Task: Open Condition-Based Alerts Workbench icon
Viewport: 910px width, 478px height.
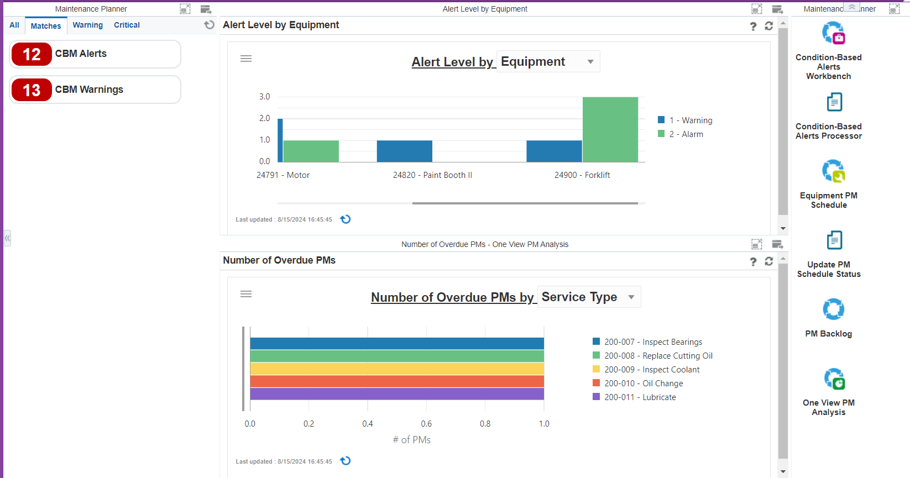Action: [833, 34]
